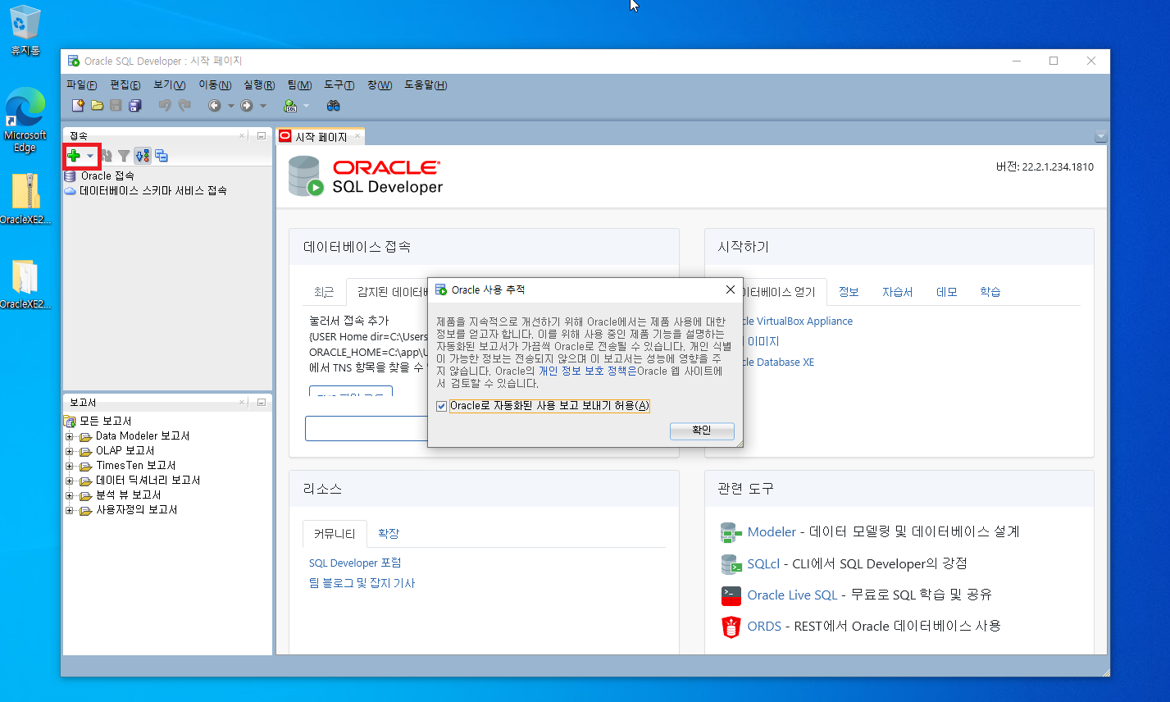Click the SQLcl tool icon

click(x=731, y=563)
